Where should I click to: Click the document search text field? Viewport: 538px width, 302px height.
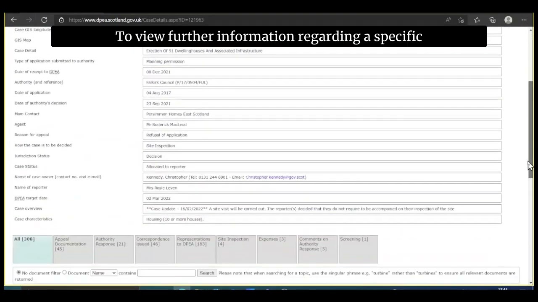click(166, 273)
